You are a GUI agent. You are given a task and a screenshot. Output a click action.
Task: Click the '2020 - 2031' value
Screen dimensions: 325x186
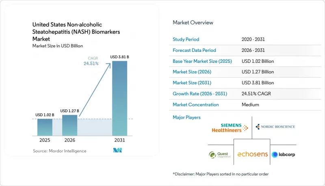click(x=253, y=39)
